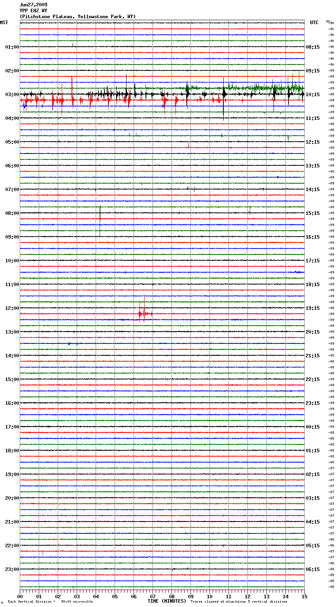The width and height of the screenshot is (336, 607).
Task: Click the 09:15 UTC time label
Action: click(313, 71)
